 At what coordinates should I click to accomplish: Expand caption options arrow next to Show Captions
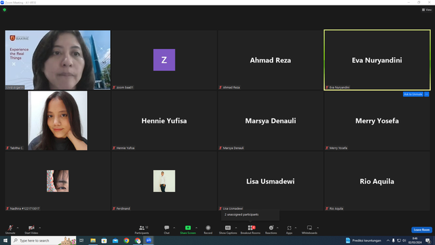(x=236, y=228)
